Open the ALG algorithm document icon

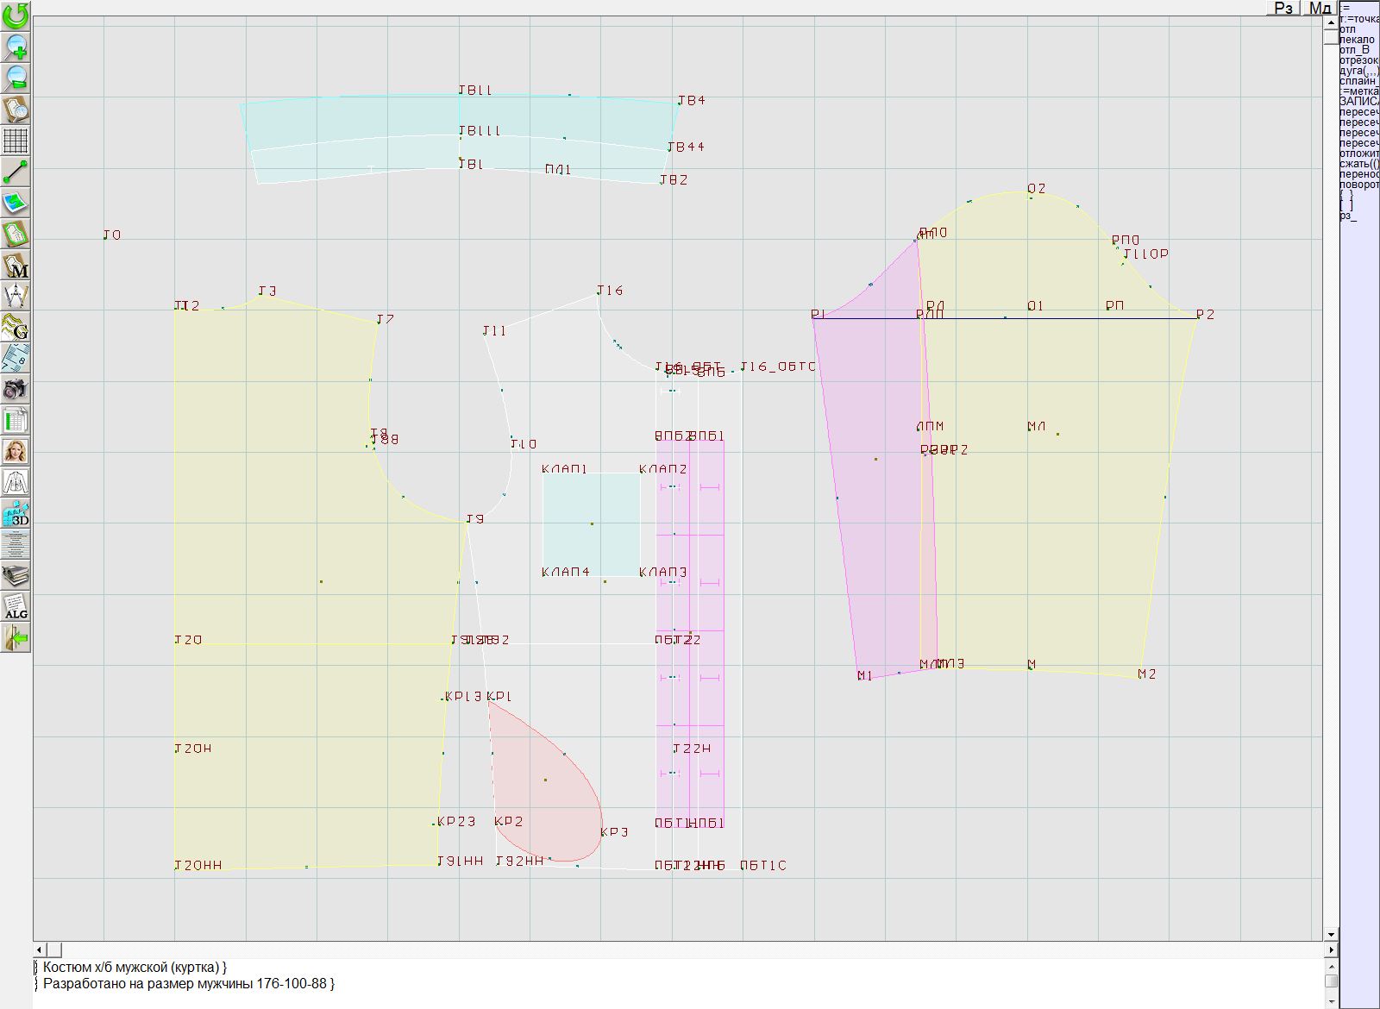16,606
